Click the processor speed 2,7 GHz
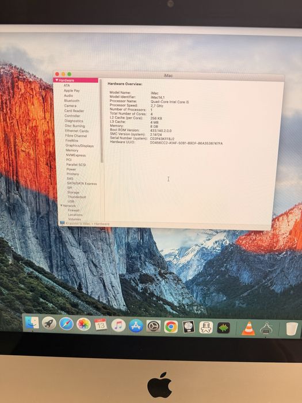 click(157, 106)
